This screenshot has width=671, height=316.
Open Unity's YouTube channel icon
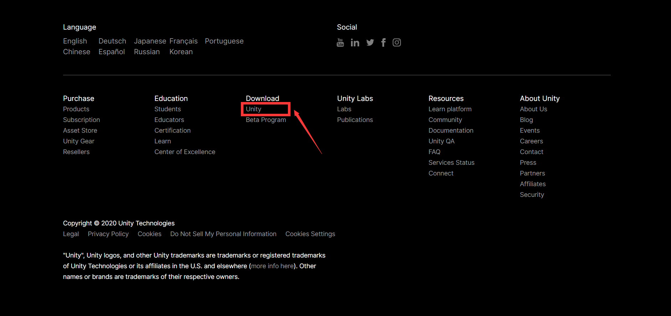tap(340, 43)
